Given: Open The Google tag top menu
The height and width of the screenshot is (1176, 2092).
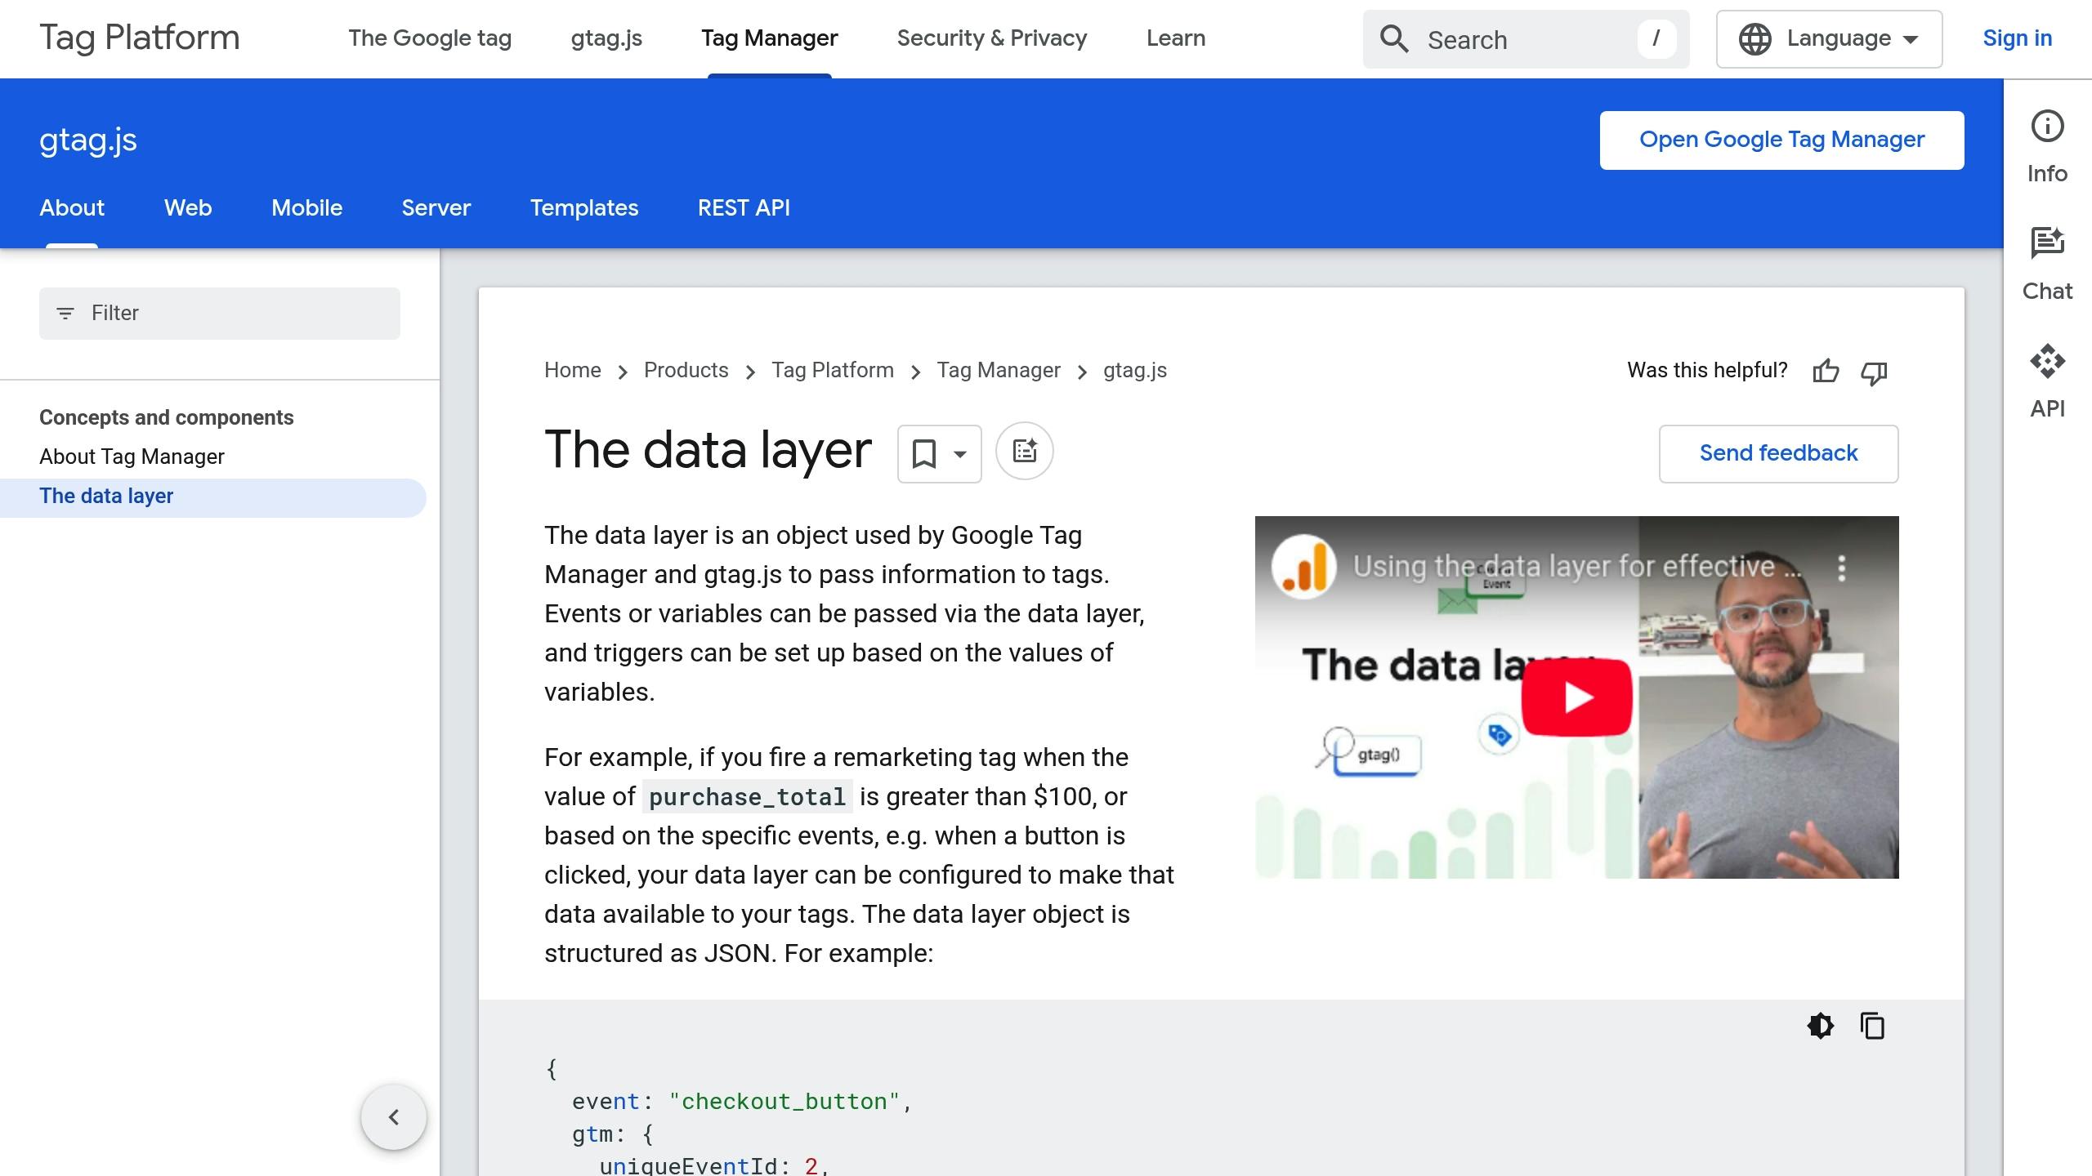Looking at the screenshot, I should (430, 38).
